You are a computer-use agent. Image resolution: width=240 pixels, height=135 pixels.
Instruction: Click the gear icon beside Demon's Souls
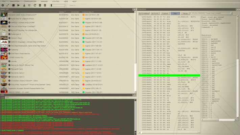tap(9, 38)
